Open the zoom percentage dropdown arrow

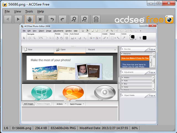[x=47, y=38]
